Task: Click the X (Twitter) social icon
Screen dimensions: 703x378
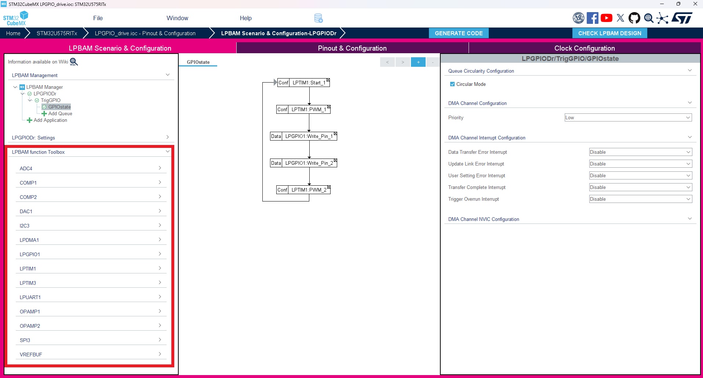Action: point(620,18)
